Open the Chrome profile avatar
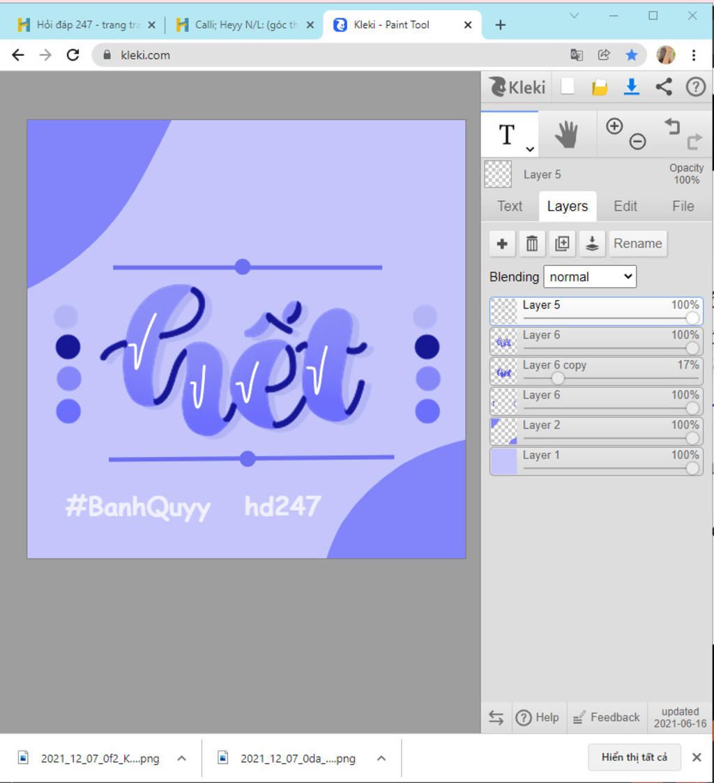The width and height of the screenshot is (714, 783). (x=666, y=55)
